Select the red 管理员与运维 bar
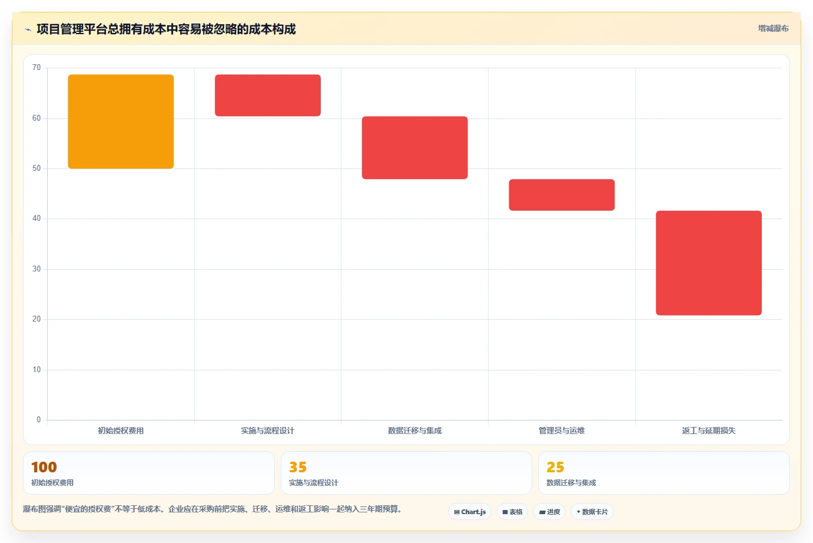The height and width of the screenshot is (543, 813). point(562,195)
